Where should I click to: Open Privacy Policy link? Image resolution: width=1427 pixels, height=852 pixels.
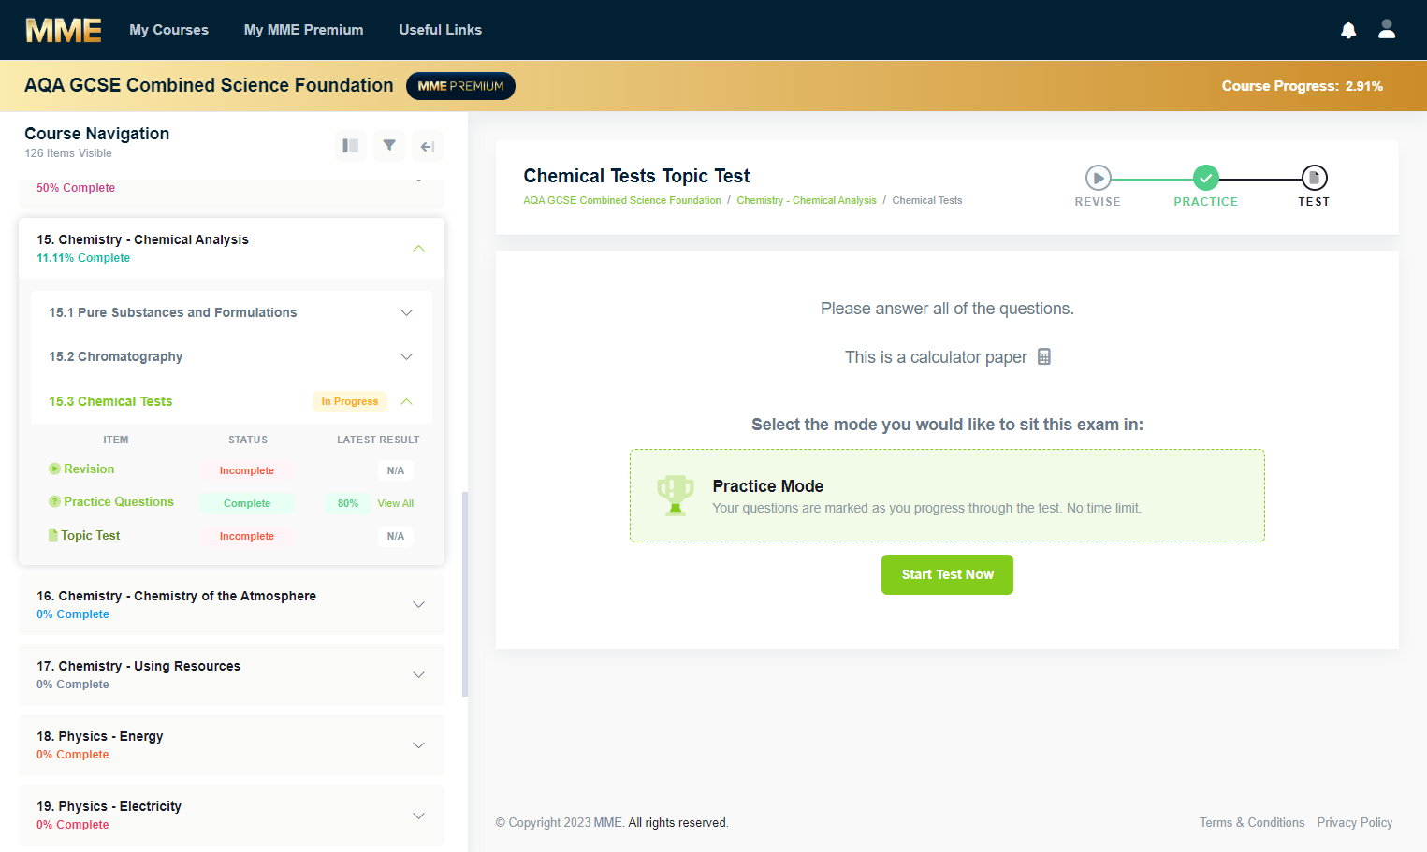click(x=1355, y=822)
